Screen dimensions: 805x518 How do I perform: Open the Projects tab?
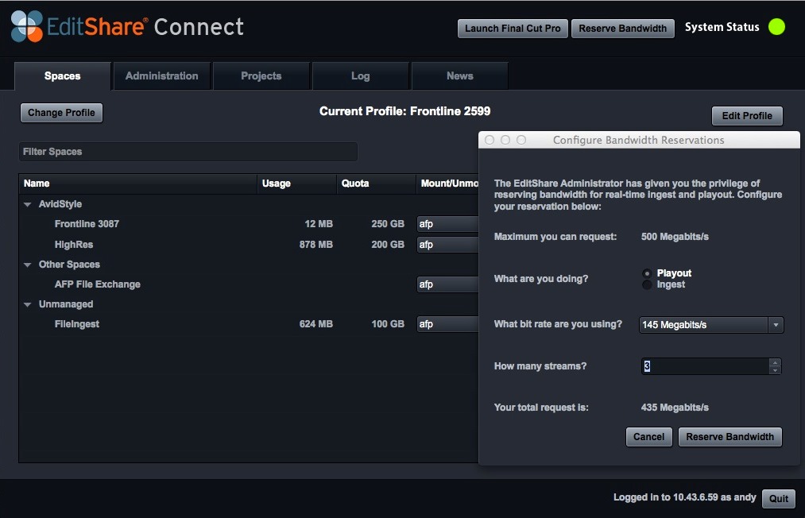pos(261,76)
